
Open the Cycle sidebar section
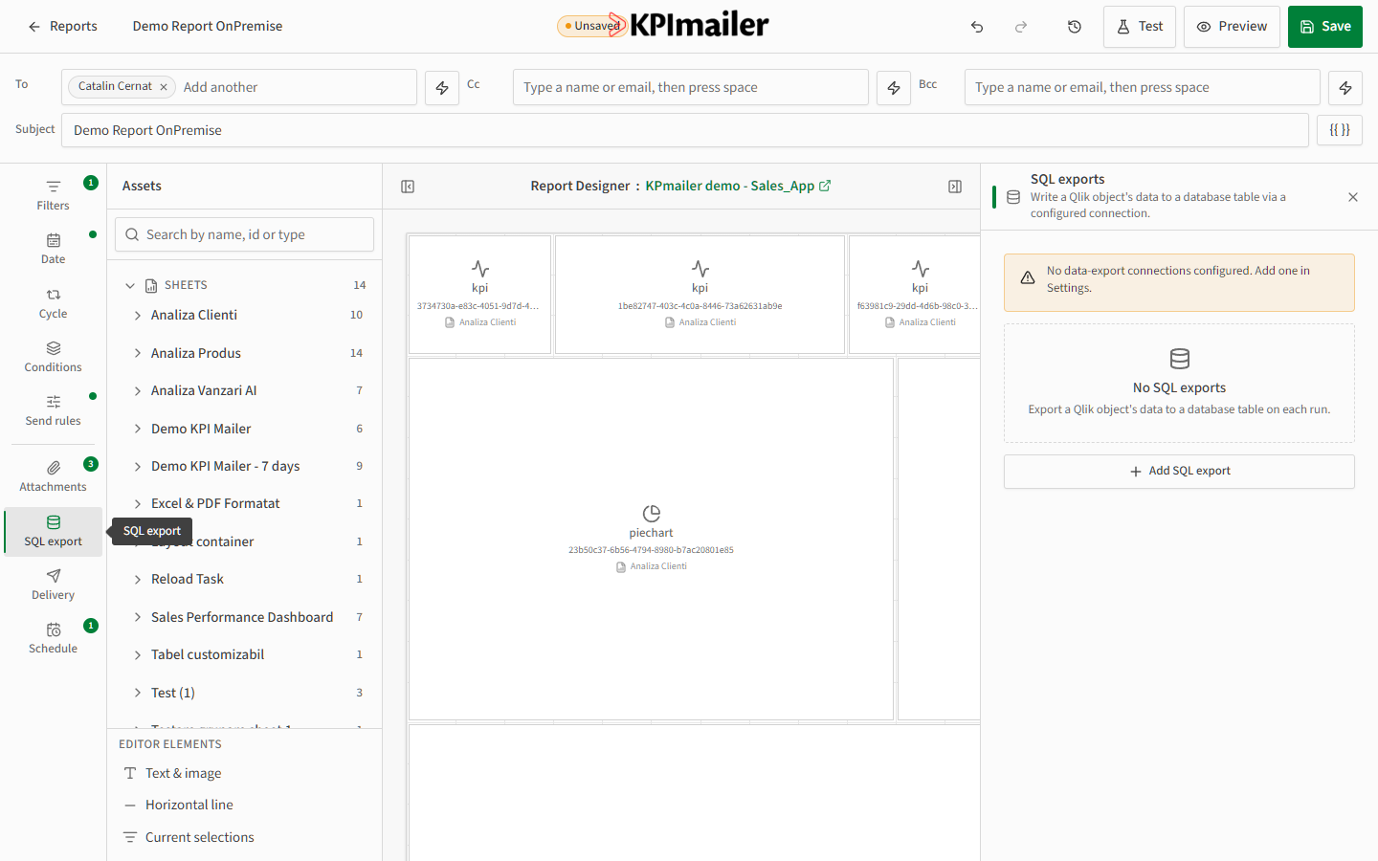pyautogui.click(x=54, y=302)
